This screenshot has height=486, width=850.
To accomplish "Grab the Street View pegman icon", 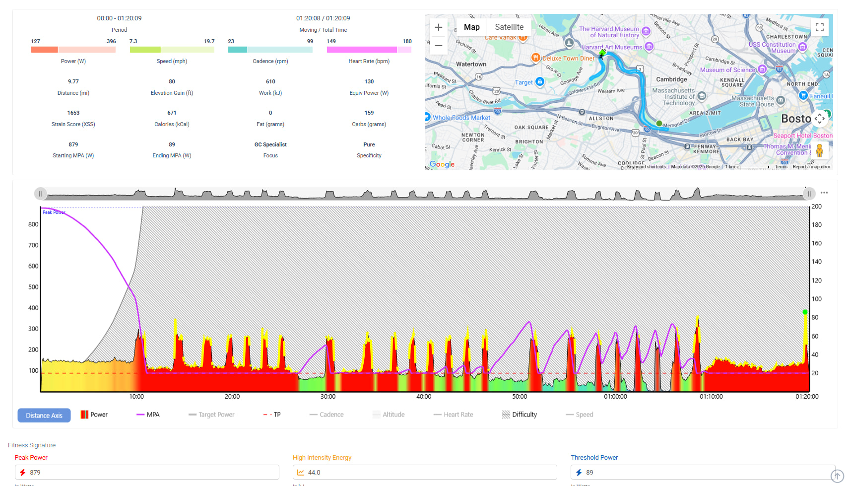I will pyautogui.click(x=819, y=150).
